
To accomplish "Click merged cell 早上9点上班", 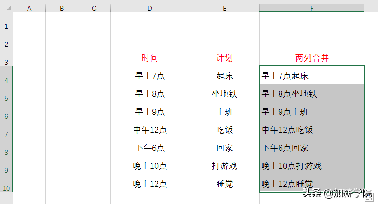I will pyautogui.click(x=312, y=111).
